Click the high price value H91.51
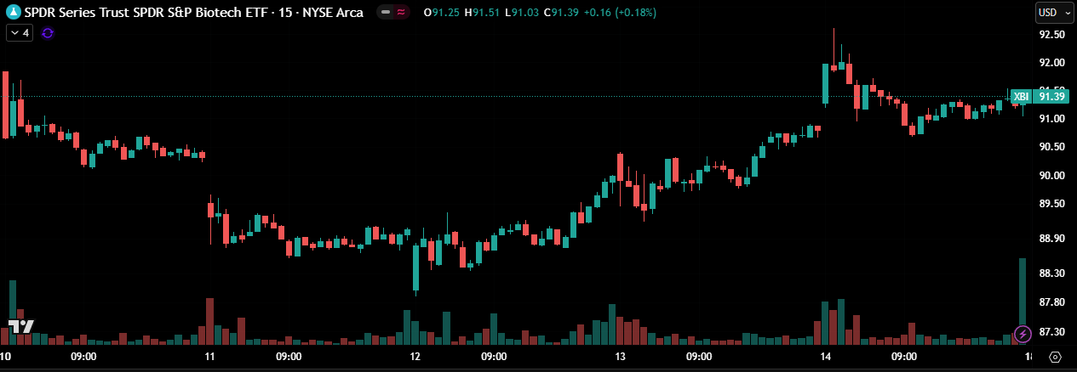Image resolution: width=1077 pixels, height=372 pixels. point(481,13)
